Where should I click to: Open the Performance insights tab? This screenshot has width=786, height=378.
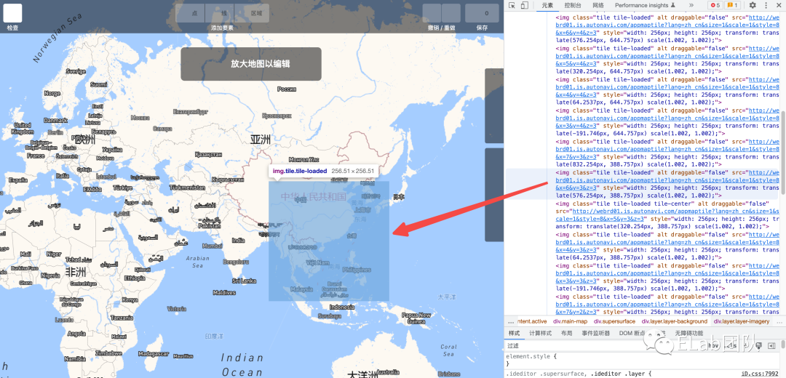645,5
